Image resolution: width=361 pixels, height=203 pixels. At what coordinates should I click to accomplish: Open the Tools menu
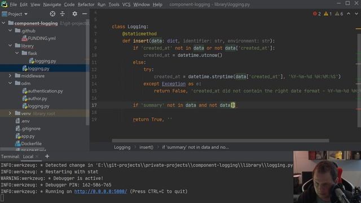point(114,5)
